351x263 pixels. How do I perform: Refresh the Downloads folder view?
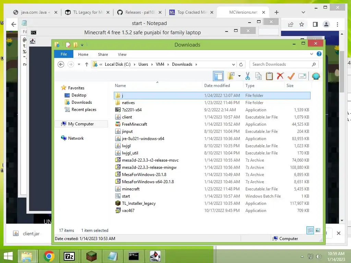click(241, 64)
